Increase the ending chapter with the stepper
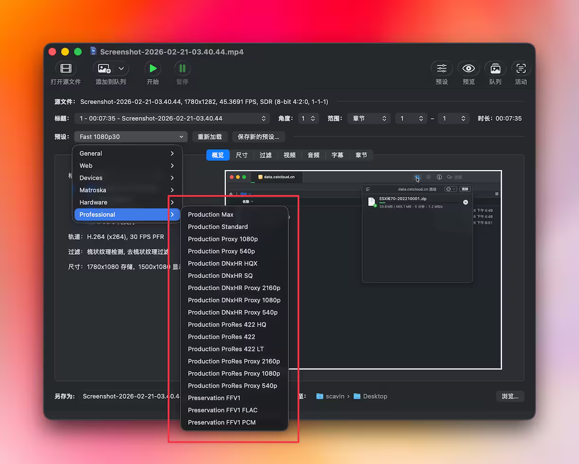 [463, 116]
